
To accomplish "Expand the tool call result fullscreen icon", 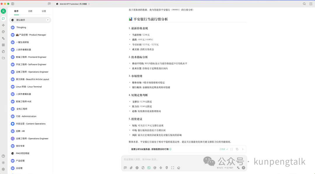I will (231, 149).
